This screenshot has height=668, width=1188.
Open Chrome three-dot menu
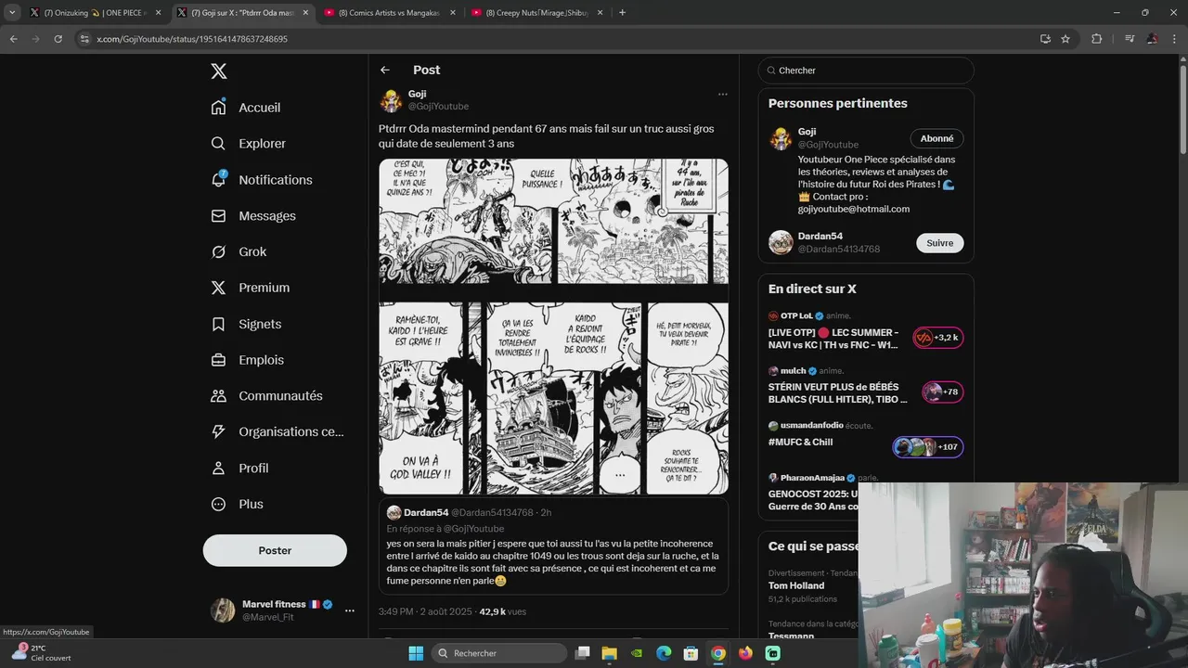point(1173,39)
